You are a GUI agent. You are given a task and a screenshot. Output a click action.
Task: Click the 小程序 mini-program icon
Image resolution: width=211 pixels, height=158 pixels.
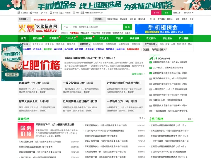[x=31, y=13]
